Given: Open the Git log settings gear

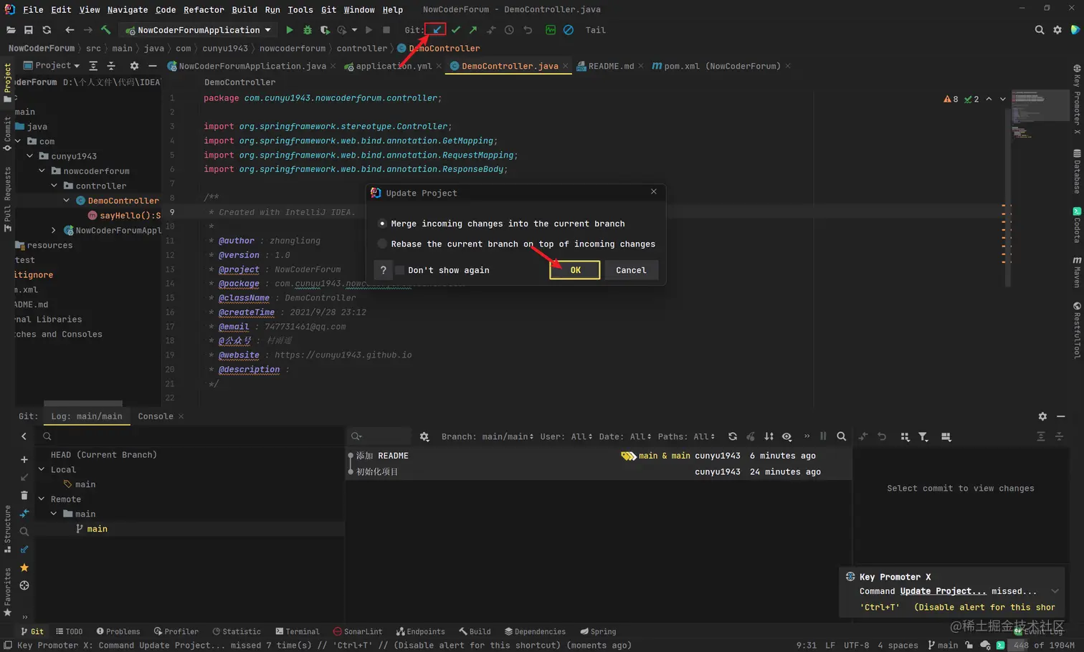Looking at the screenshot, I should point(424,436).
